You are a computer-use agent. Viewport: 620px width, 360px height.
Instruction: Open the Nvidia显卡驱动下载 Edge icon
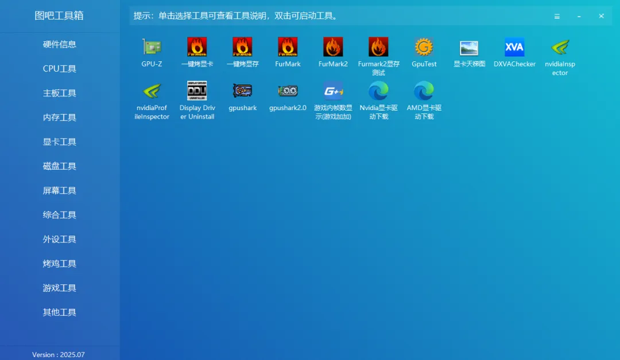pyautogui.click(x=378, y=91)
